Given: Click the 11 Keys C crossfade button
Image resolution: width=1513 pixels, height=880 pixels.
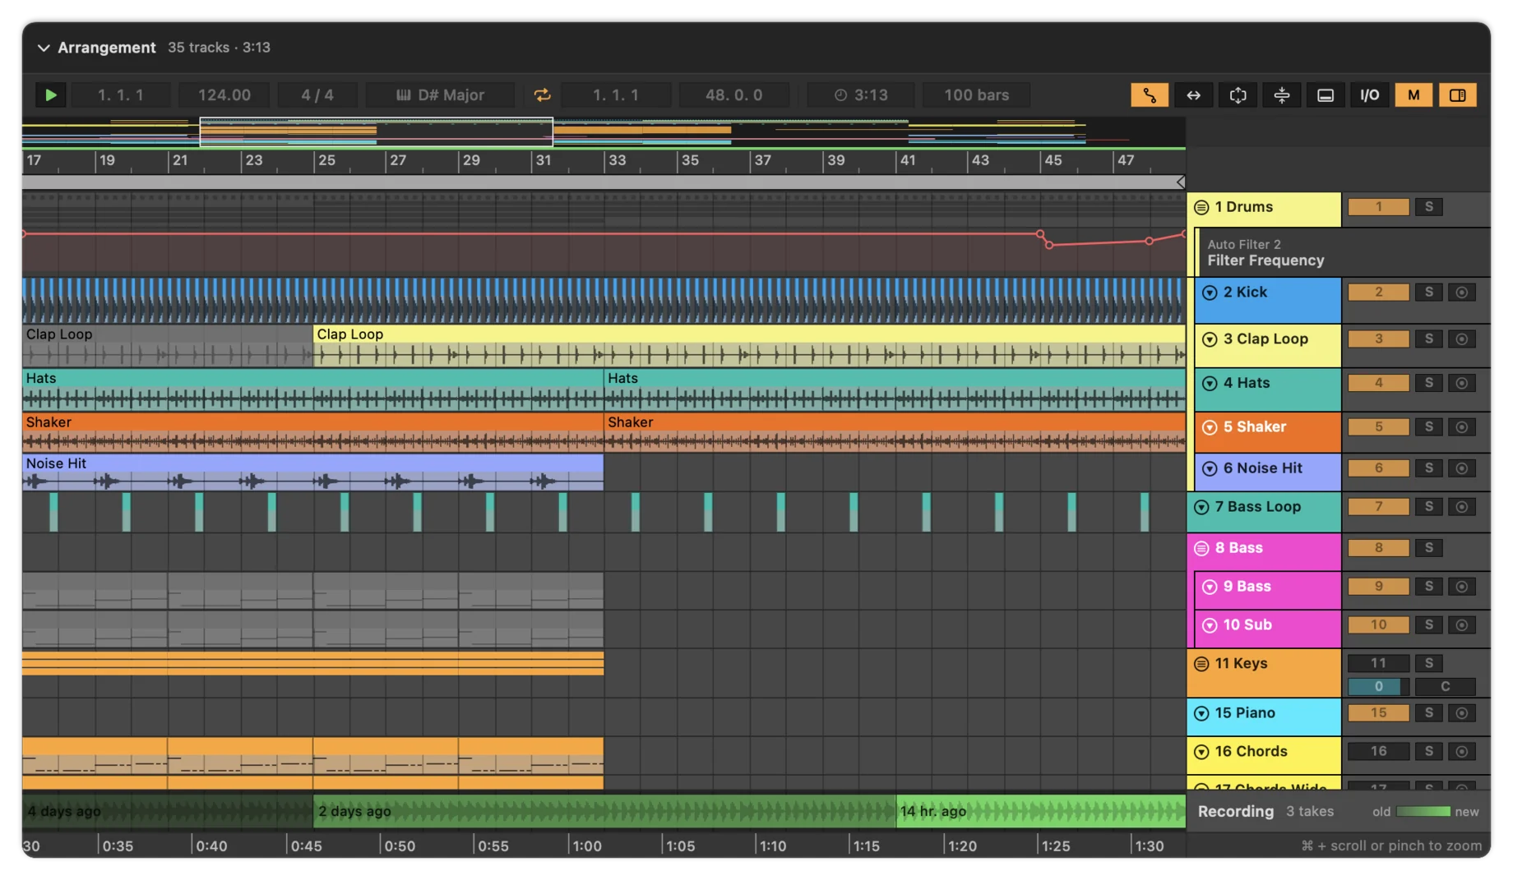Looking at the screenshot, I should click(1445, 687).
